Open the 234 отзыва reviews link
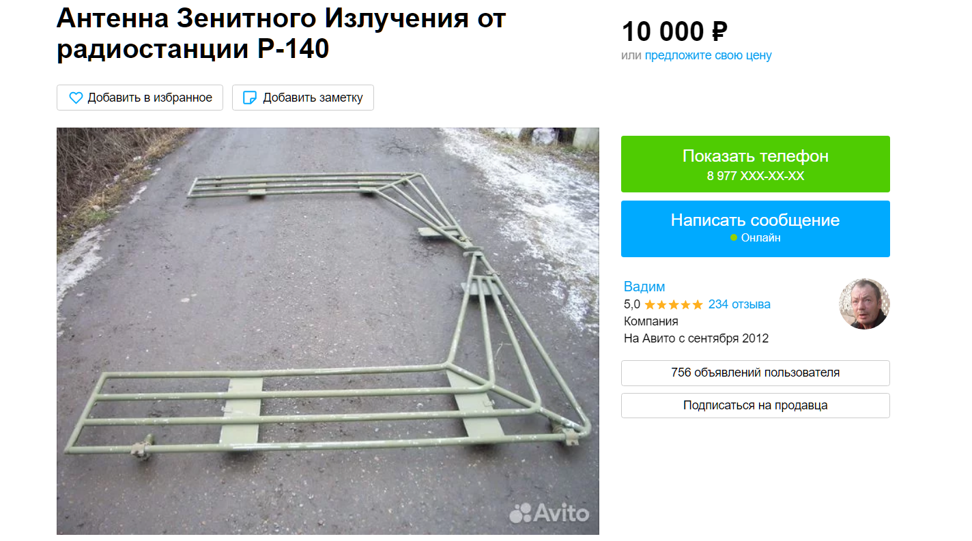 pyautogui.click(x=739, y=304)
